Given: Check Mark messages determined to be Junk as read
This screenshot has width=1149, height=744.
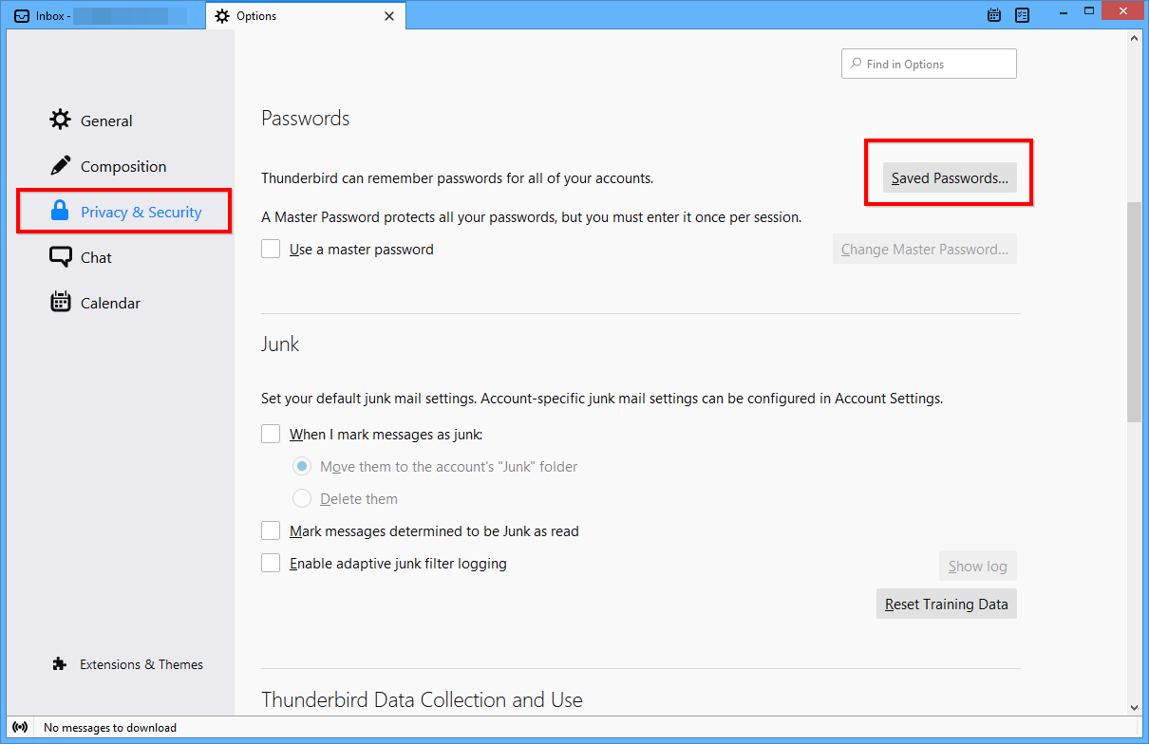Looking at the screenshot, I should (272, 531).
